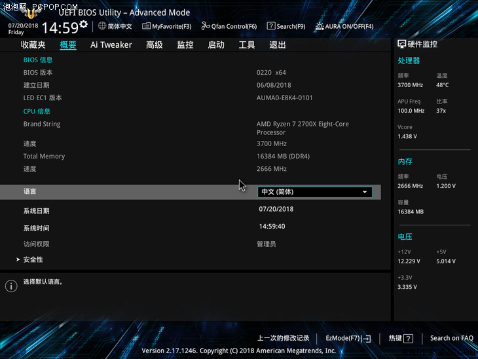Screen dimensions: 478x359
Task: Open Qfan Control fan icon
Action: (206, 26)
